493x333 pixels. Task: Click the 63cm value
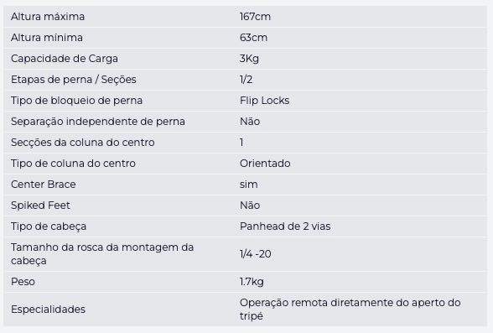[x=253, y=38]
